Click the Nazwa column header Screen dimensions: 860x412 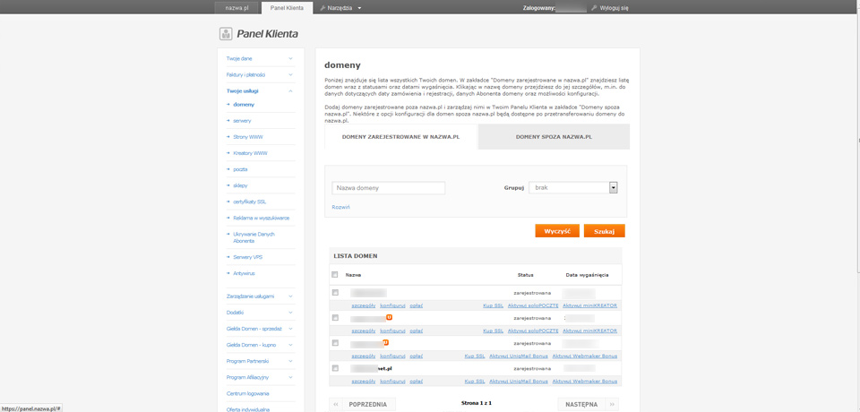pos(353,275)
